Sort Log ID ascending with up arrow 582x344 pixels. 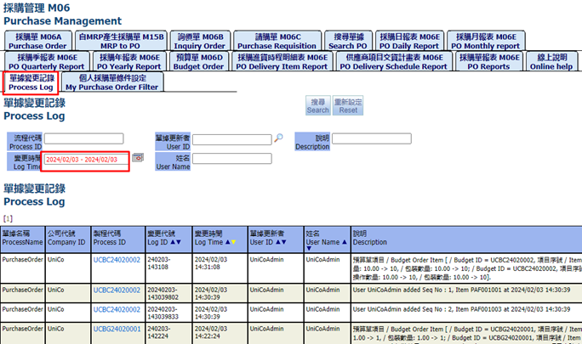pyautogui.click(x=173, y=242)
